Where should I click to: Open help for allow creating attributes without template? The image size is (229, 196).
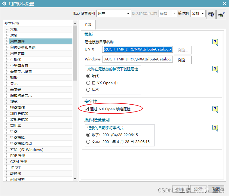[x=215, y=69]
